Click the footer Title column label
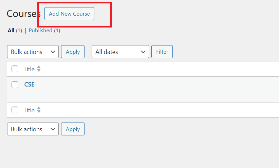Image resolution: width=279 pixels, height=168 pixels. tap(29, 110)
